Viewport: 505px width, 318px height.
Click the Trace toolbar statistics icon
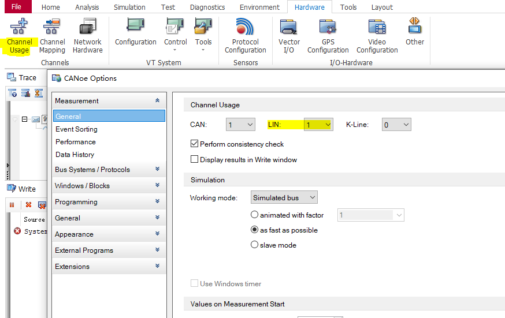[x=25, y=93]
